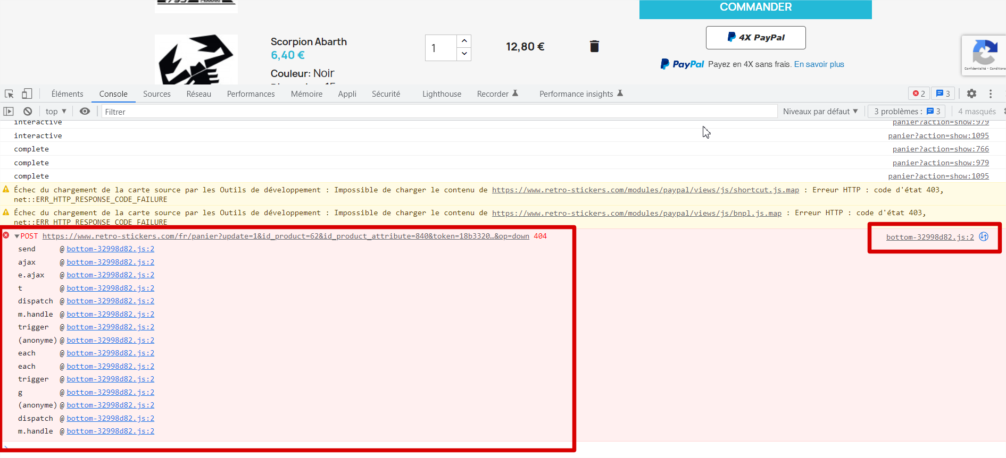The width and height of the screenshot is (1006, 458).
Task: Clear console with the ban icon
Action: point(28,112)
